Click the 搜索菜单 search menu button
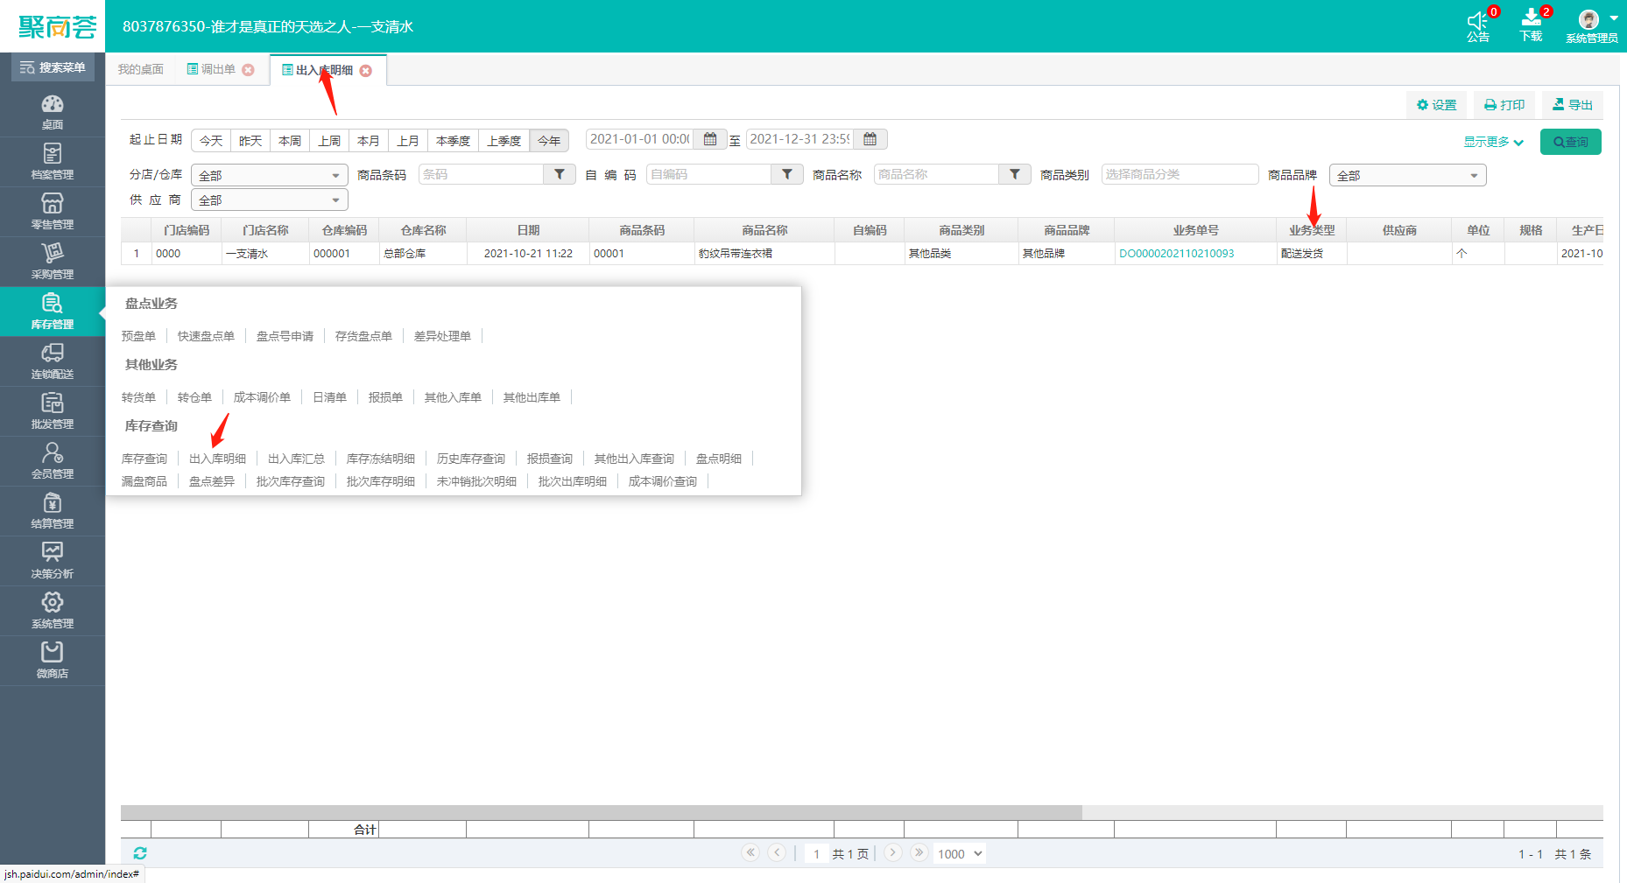The width and height of the screenshot is (1627, 883). pos(53,67)
